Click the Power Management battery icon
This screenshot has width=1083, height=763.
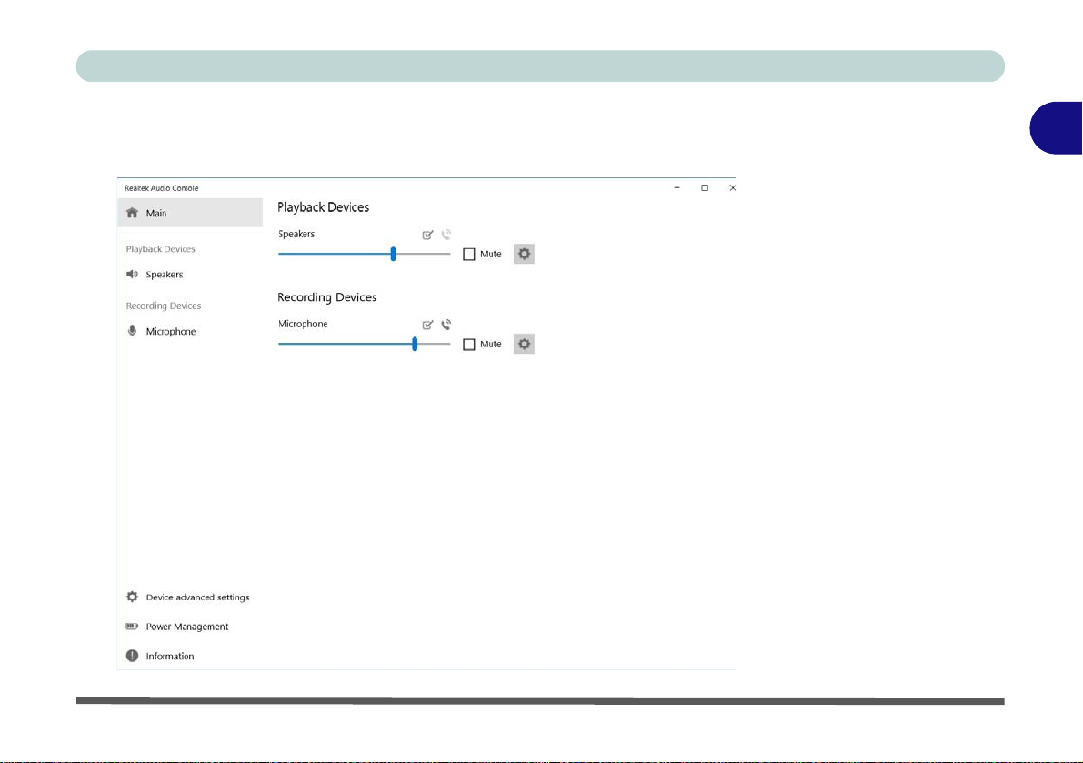132,627
